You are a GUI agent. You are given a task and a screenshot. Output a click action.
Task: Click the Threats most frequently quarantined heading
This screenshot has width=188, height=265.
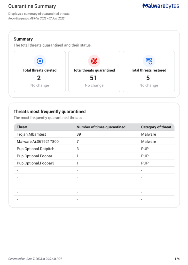tap(50, 112)
